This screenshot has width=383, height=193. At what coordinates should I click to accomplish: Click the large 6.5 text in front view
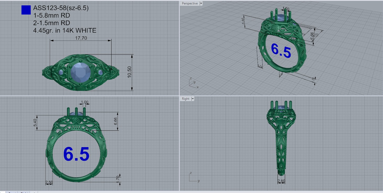[x=76, y=154]
